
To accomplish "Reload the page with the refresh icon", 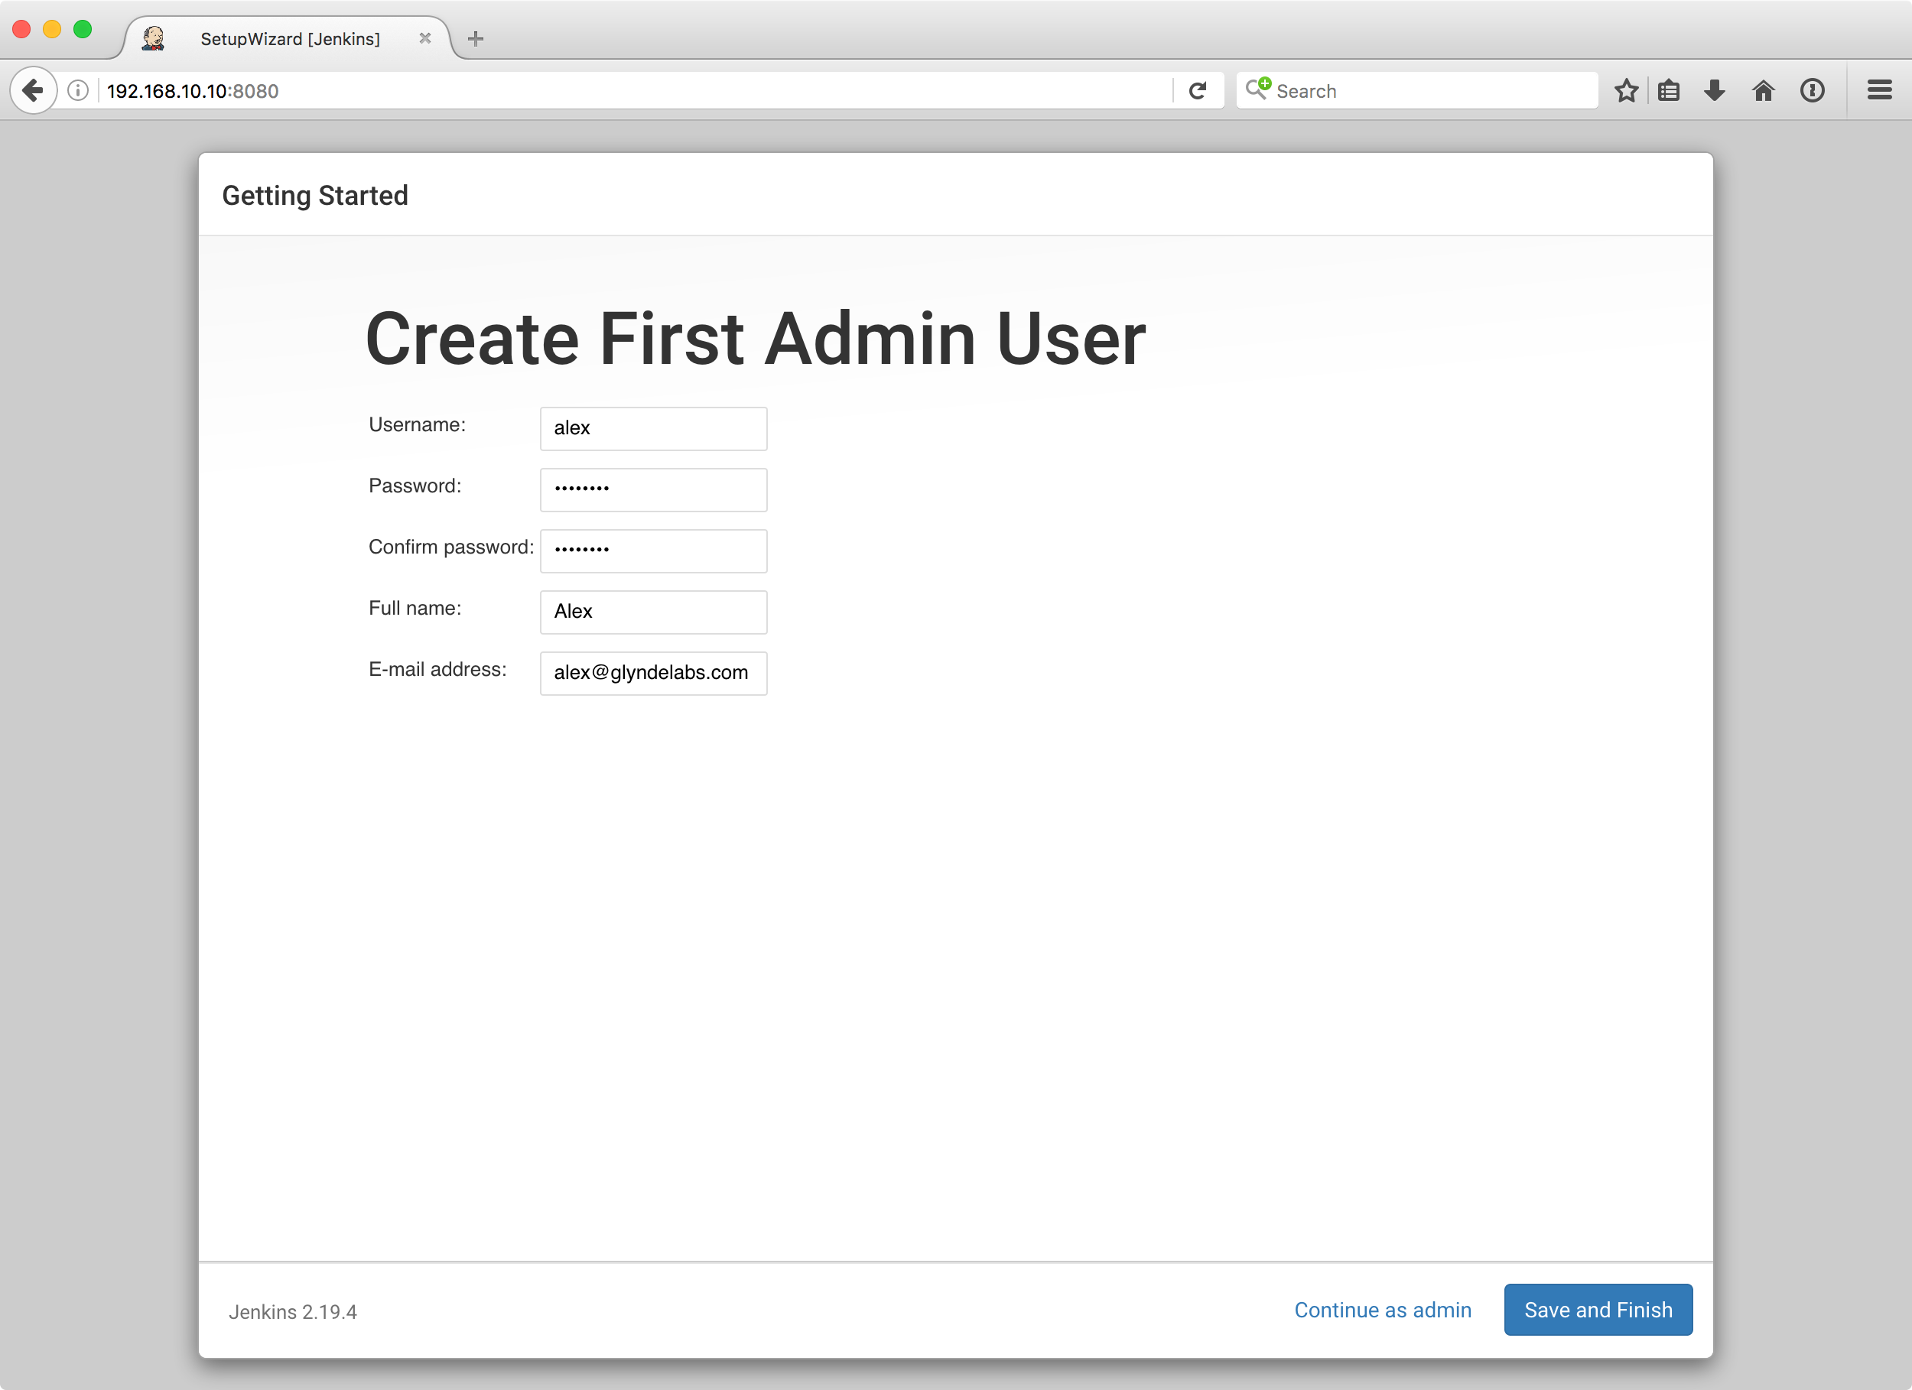I will point(1197,90).
